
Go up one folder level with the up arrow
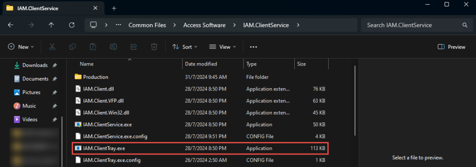point(51,25)
